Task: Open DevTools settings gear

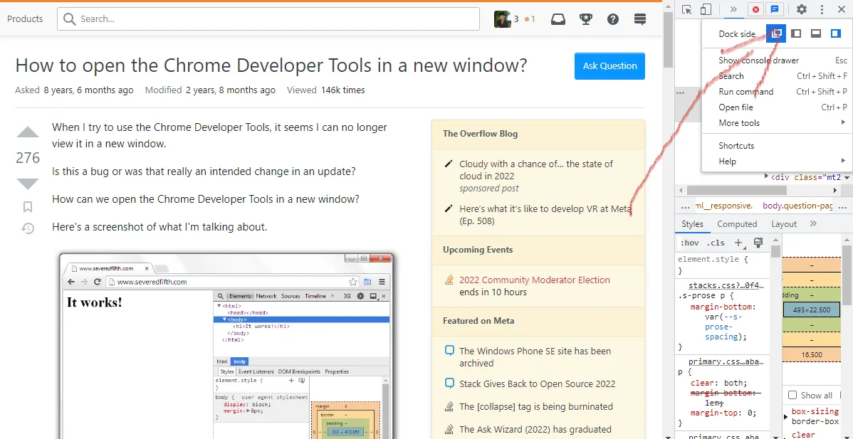Action: click(x=802, y=9)
